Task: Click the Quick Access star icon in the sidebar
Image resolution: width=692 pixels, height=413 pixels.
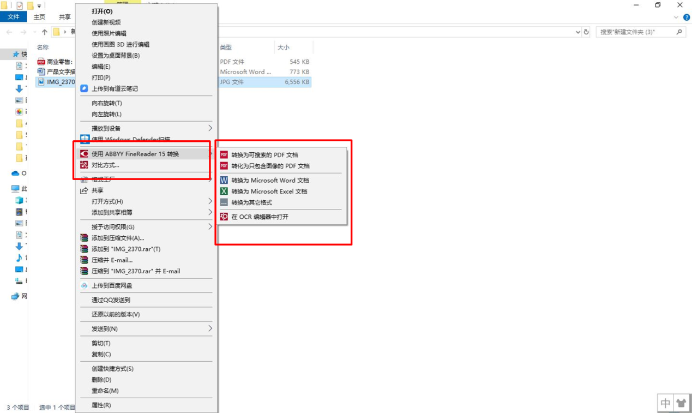Action: 16,55
